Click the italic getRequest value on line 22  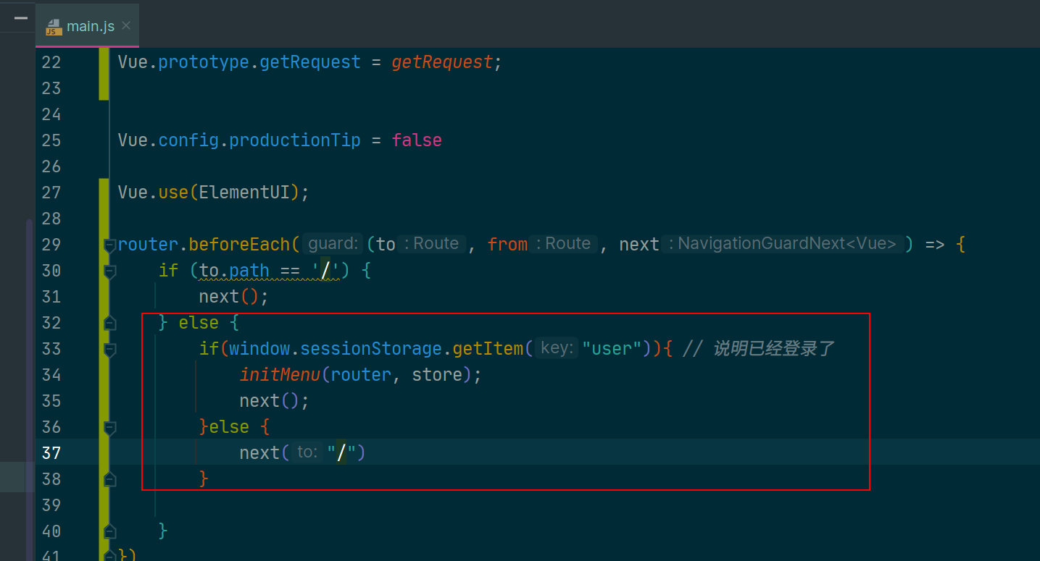click(x=442, y=62)
